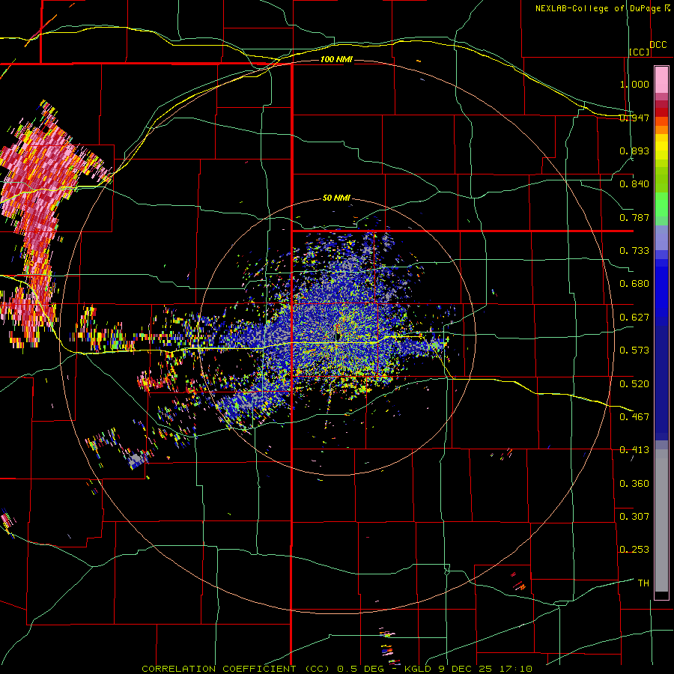Click the DCC label above the color scale
The width and height of the screenshot is (674, 674).
click(x=658, y=45)
